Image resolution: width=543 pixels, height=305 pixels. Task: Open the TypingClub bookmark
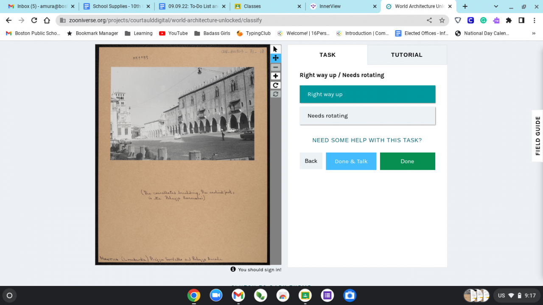[254, 33]
